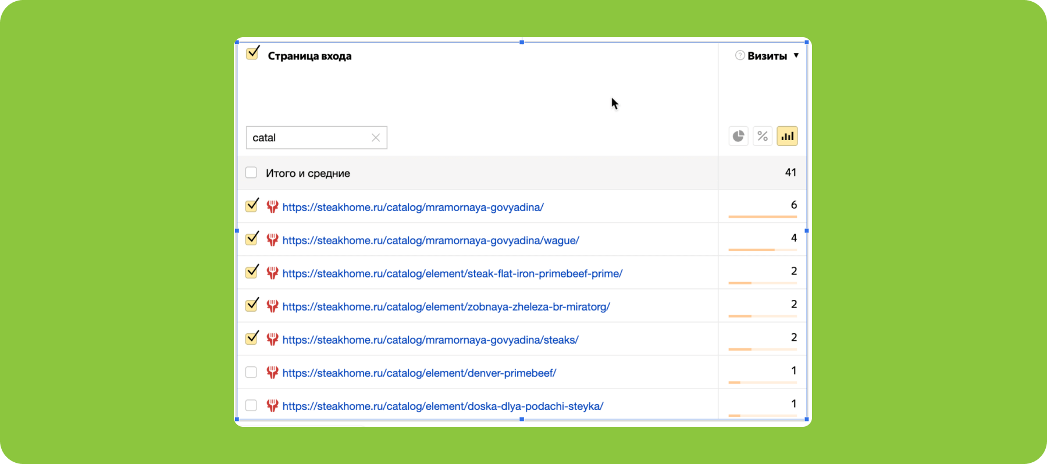Select the pie chart view icon

click(738, 136)
